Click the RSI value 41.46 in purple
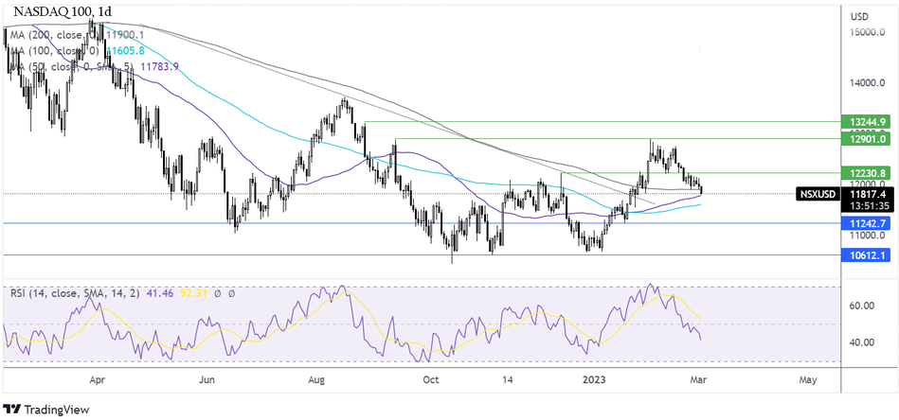This screenshot has width=899, height=420. pos(162,294)
